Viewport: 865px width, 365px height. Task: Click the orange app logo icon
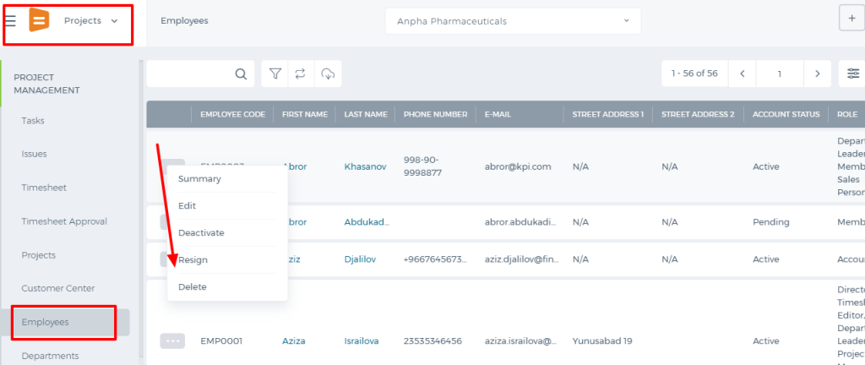point(39,20)
